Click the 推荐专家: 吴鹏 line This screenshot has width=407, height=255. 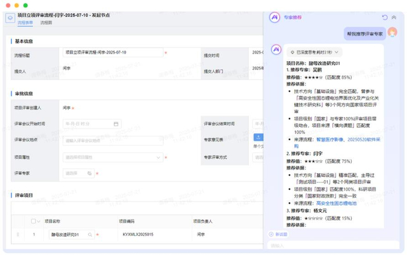pos(304,70)
